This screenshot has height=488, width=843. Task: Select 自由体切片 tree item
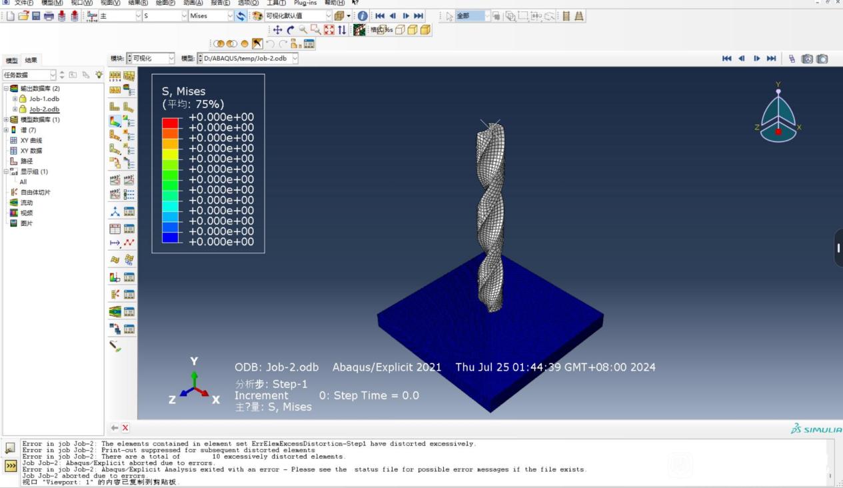[x=35, y=192]
